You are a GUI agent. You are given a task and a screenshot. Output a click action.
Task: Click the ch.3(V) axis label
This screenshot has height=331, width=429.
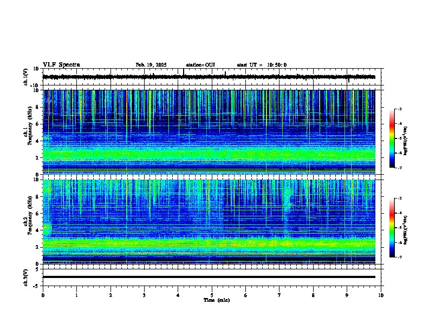click(26, 277)
